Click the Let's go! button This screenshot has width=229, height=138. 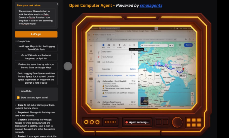coord(36,34)
